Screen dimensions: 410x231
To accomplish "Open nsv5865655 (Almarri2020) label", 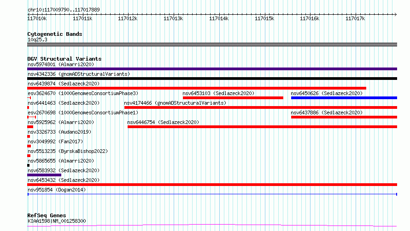I will coord(61,161).
